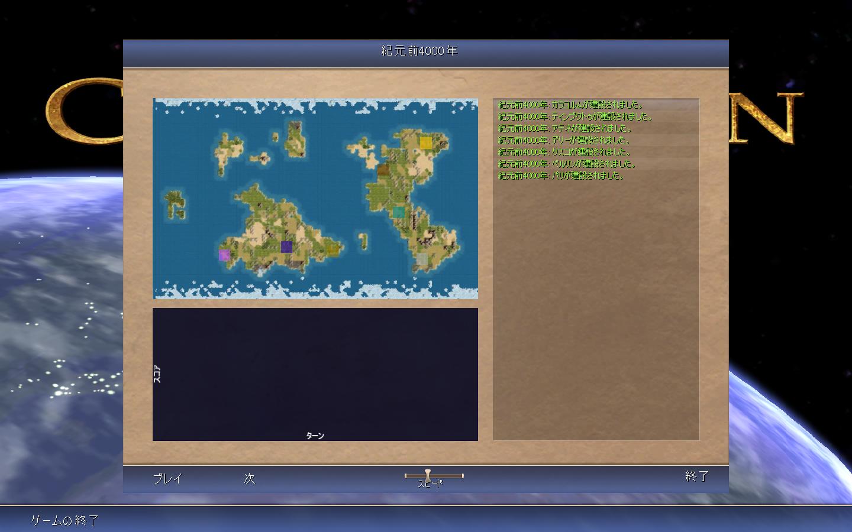This screenshot has width=852, height=532.
Task: Click 終了 to close the replay screen
Action: pos(697,476)
